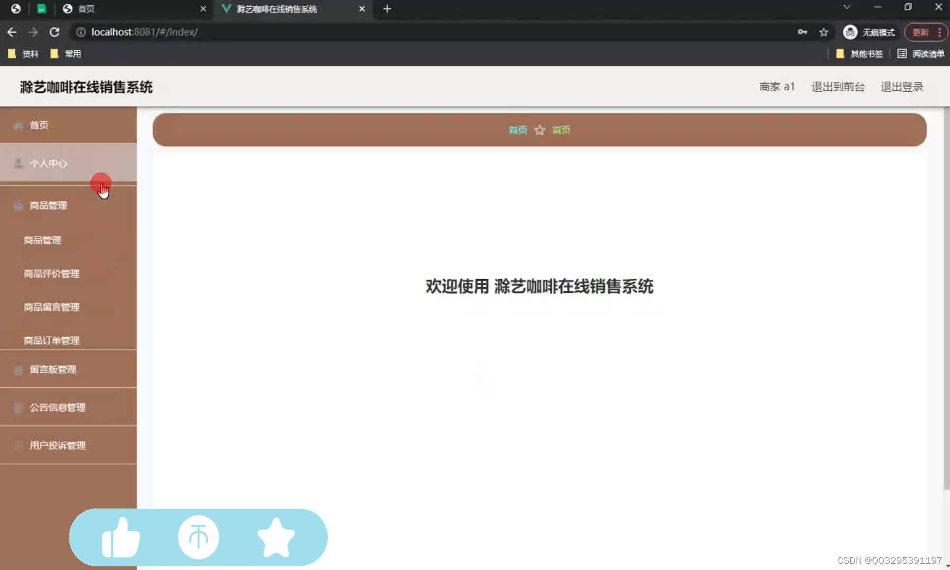Image resolution: width=950 pixels, height=570 pixels.
Task: Open 其他书签 bookmarks folder
Action: [860, 54]
